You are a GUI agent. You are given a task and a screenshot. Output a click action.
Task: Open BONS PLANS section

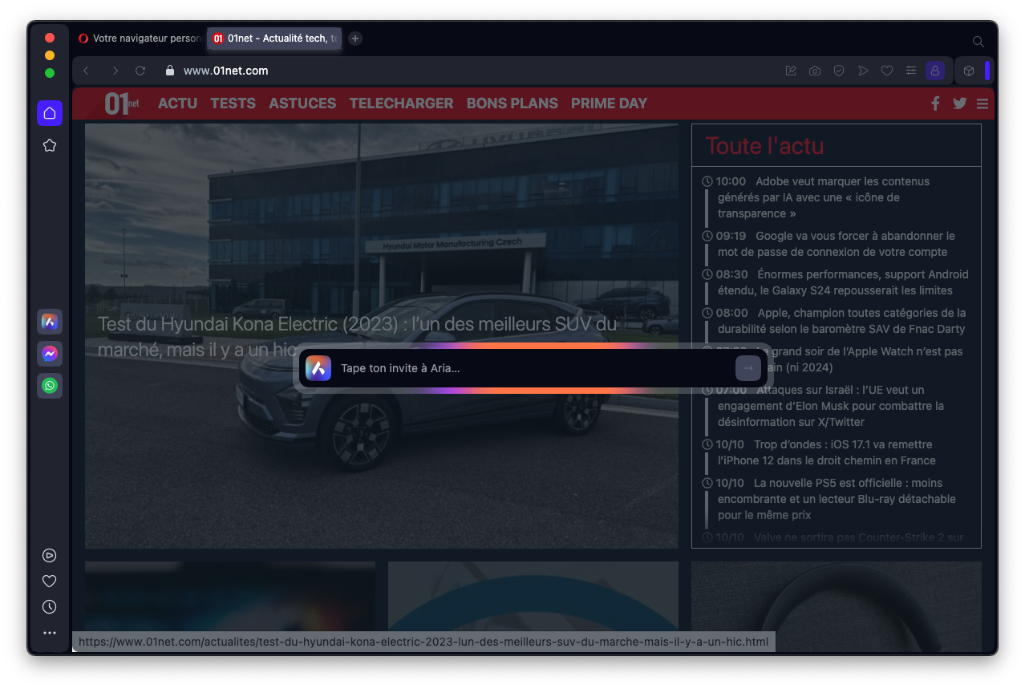pos(512,103)
